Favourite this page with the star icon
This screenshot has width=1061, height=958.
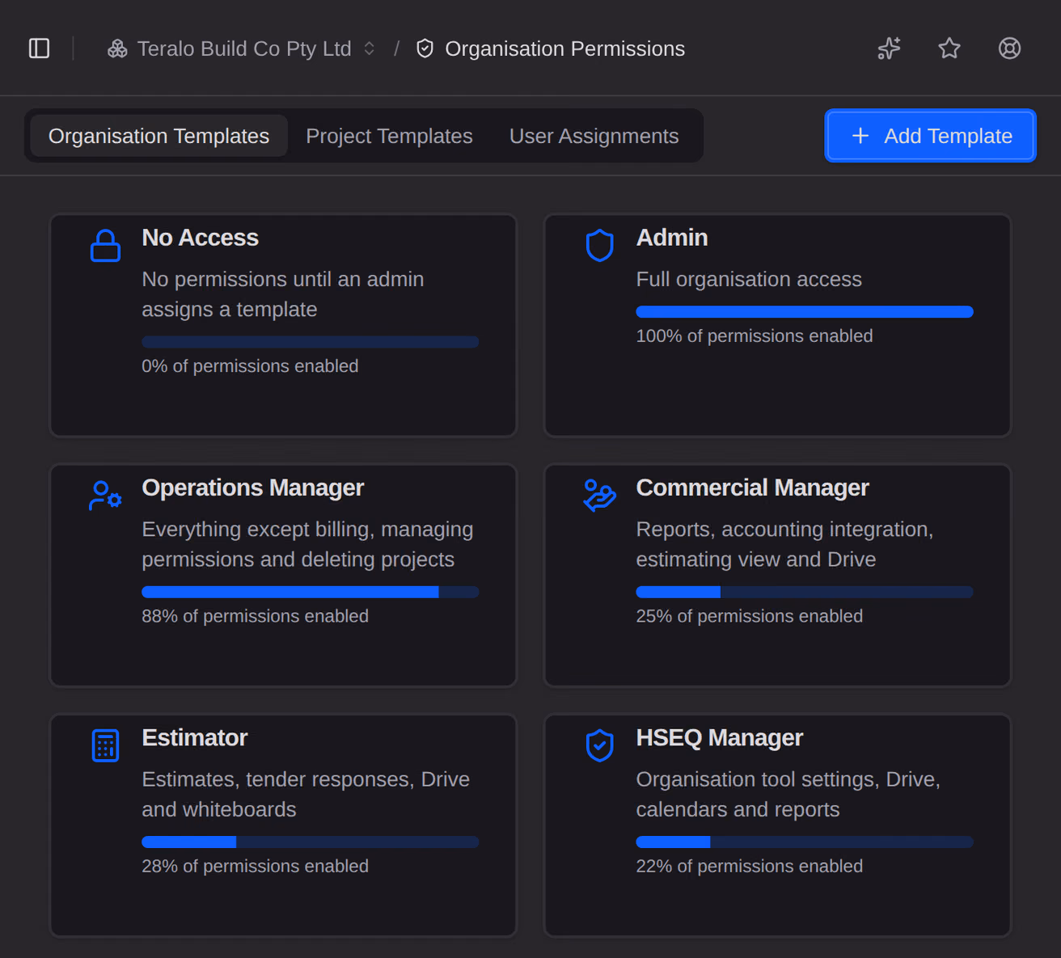pos(949,49)
